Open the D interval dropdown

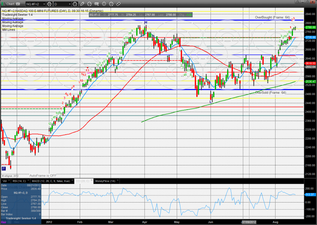click(70, 4)
